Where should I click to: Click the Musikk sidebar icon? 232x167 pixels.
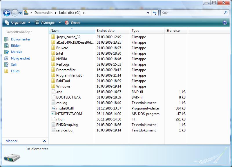[6, 52]
